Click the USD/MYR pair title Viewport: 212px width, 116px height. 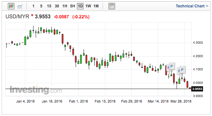[17, 17]
